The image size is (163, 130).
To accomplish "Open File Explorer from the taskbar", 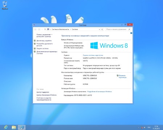I will (x=14, y=127).
